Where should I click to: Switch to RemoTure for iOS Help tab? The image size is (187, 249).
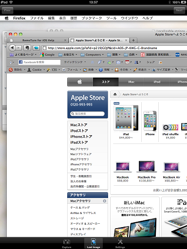coord(38,40)
